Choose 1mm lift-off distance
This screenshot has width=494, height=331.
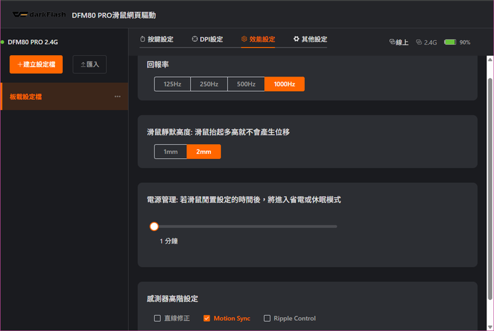[170, 152]
